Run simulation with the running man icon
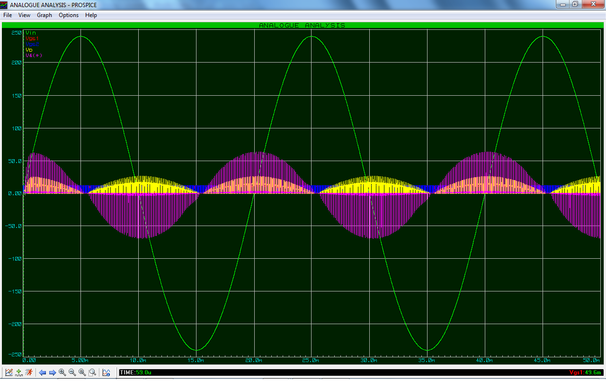This screenshot has height=381, width=606. (29, 372)
